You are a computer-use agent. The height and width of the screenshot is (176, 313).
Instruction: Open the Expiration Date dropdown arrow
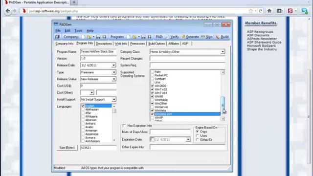coord(188,139)
